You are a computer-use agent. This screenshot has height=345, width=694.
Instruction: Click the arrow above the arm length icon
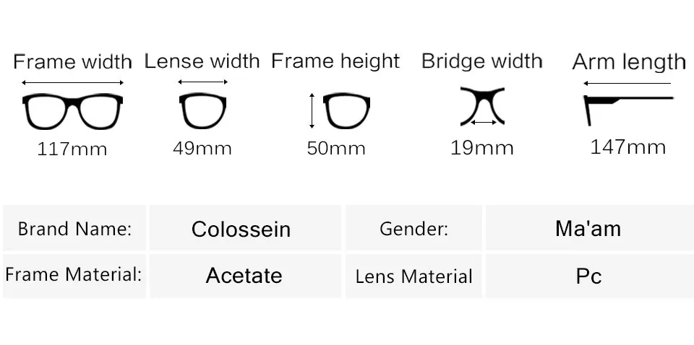[x=627, y=83]
